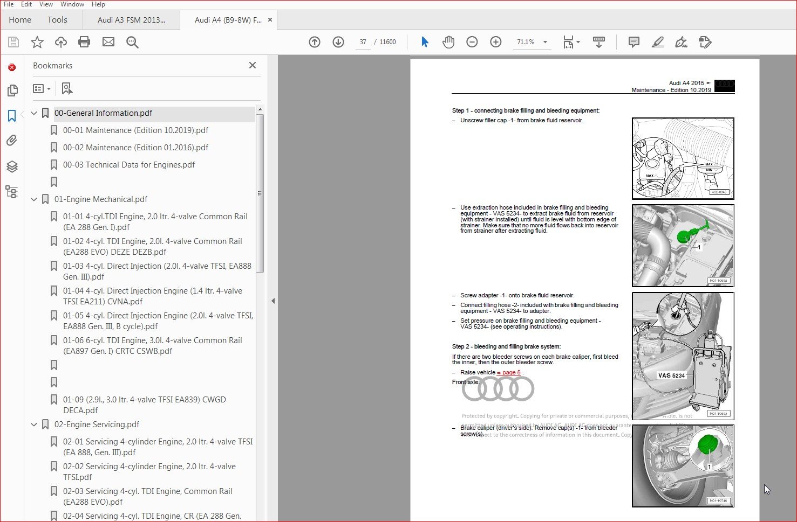This screenshot has height=522, width=797.
Task: Open bookmark 01-09 TFSI EA839 CWGD DECA.pdf
Action: point(145,405)
